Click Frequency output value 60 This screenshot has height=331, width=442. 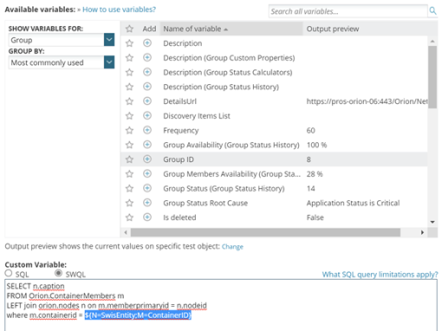click(x=310, y=130)
